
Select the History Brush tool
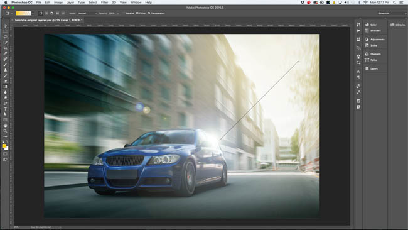pos(5,75)
